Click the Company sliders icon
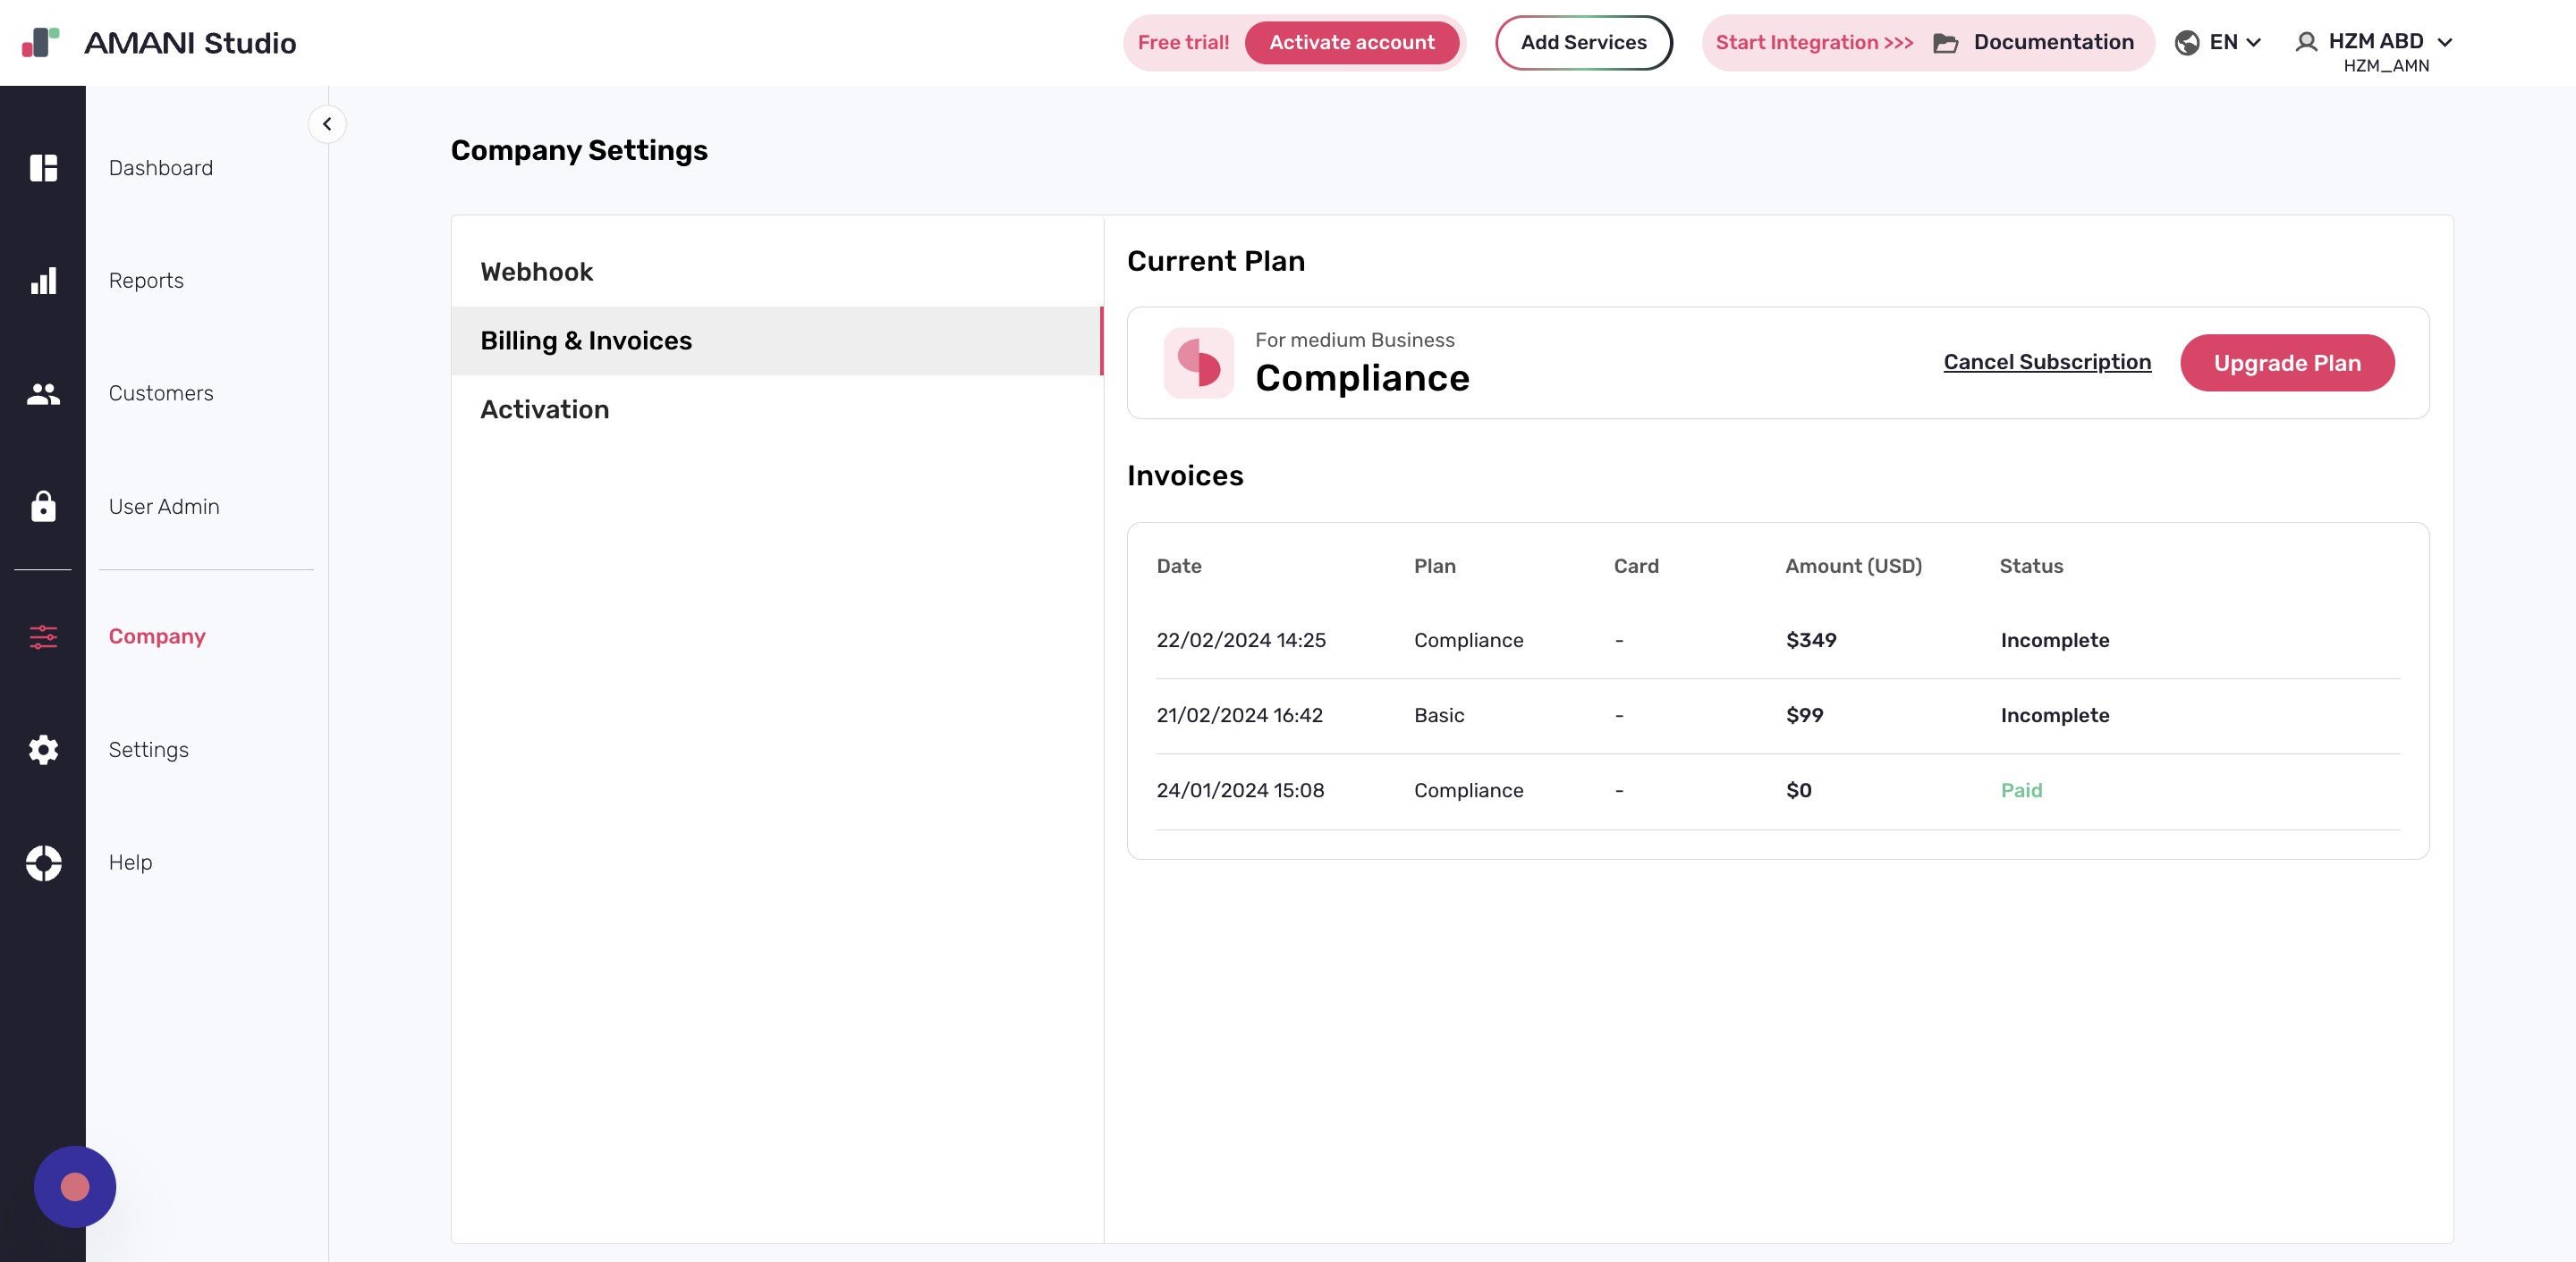 tap(43, 636)
